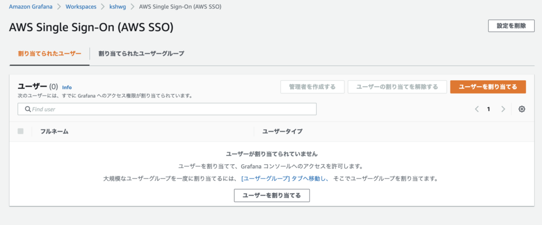Click the magnifier icon in Find user

[28, 109]
